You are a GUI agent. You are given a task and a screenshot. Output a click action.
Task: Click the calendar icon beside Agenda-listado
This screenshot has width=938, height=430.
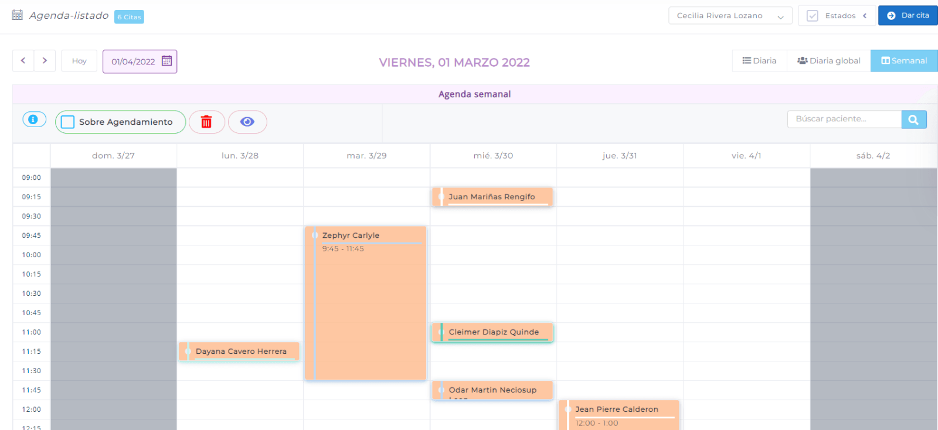pos(18,15)
